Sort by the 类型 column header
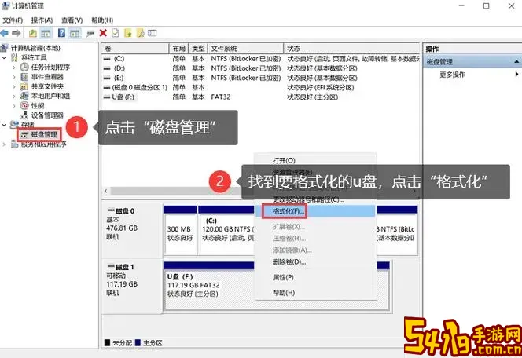This screenshot has height=358, width=522. pyautogui.click(x=198, y=49)
